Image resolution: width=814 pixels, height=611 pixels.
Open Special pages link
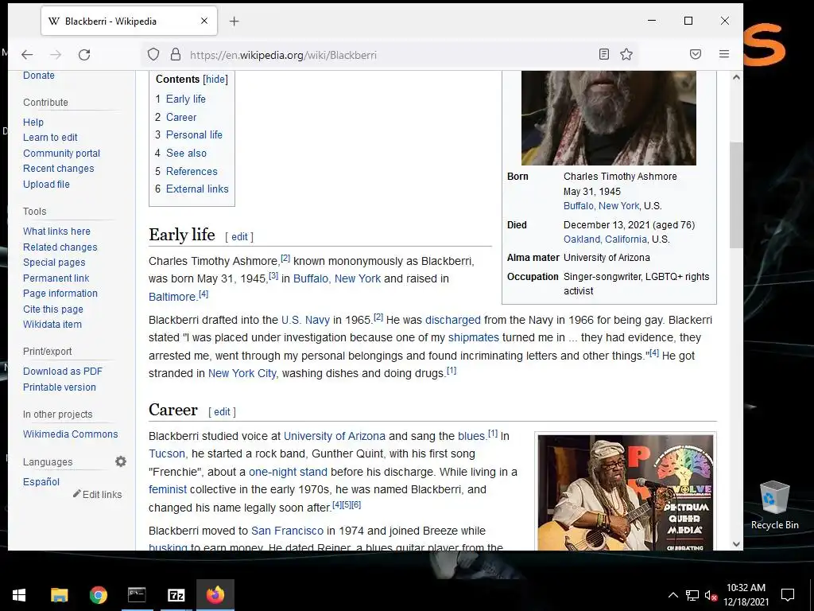click(54, 263)
